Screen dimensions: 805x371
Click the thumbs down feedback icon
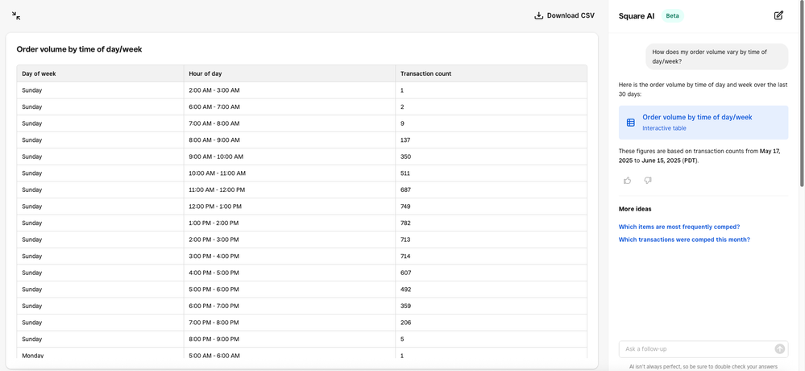[648, 181]
